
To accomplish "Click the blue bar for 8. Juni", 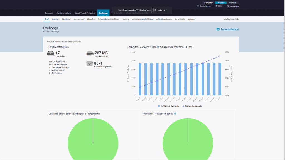I will point(140,79).
